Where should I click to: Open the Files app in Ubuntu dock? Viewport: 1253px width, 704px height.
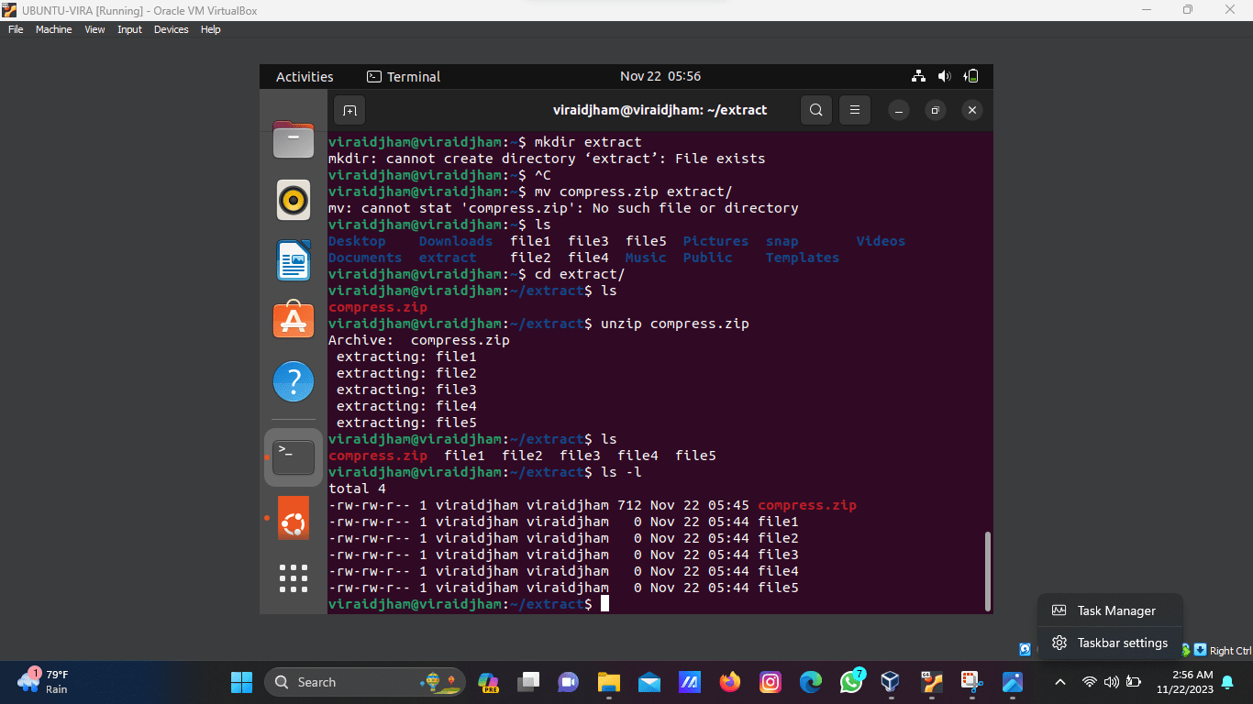(294, 139)
